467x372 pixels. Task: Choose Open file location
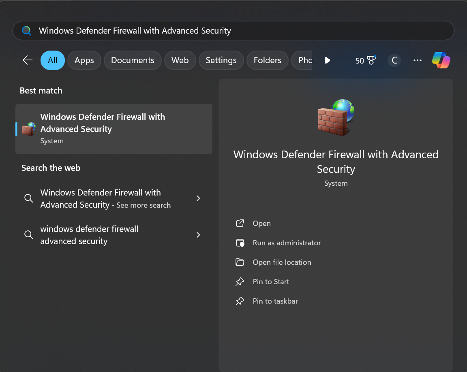[x=282, y=262]
